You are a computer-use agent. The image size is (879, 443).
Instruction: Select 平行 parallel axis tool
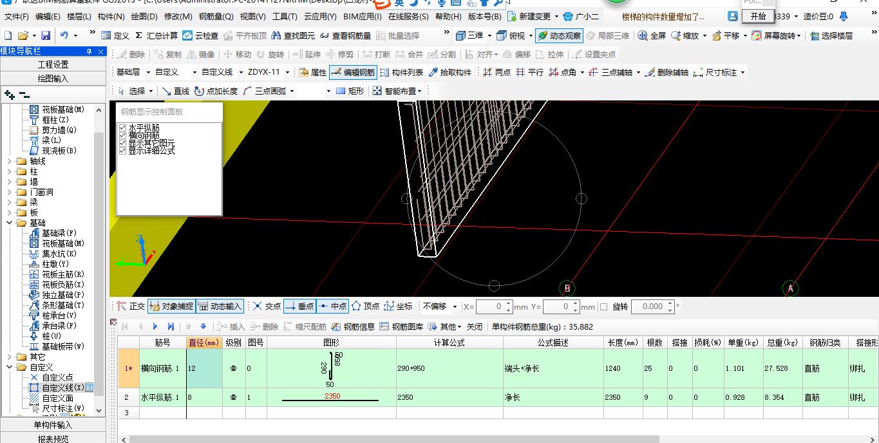pos(529,72)
